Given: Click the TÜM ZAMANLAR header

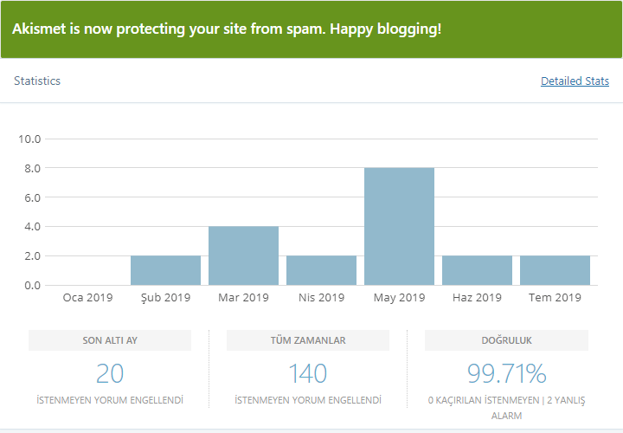Looking at the screenshot, I should [308, 340].
